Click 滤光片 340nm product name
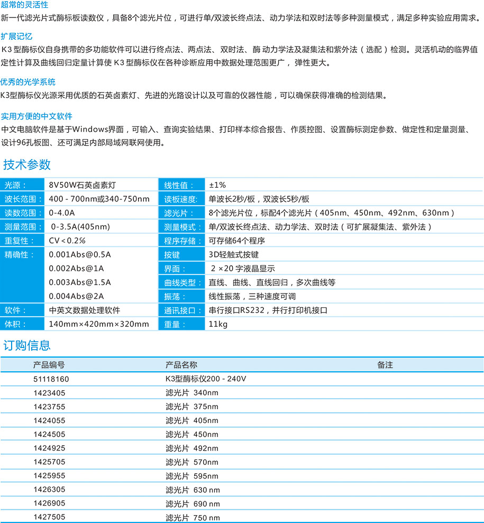The height and width of the screenshot is (523, 484). (x=192, y=392)
